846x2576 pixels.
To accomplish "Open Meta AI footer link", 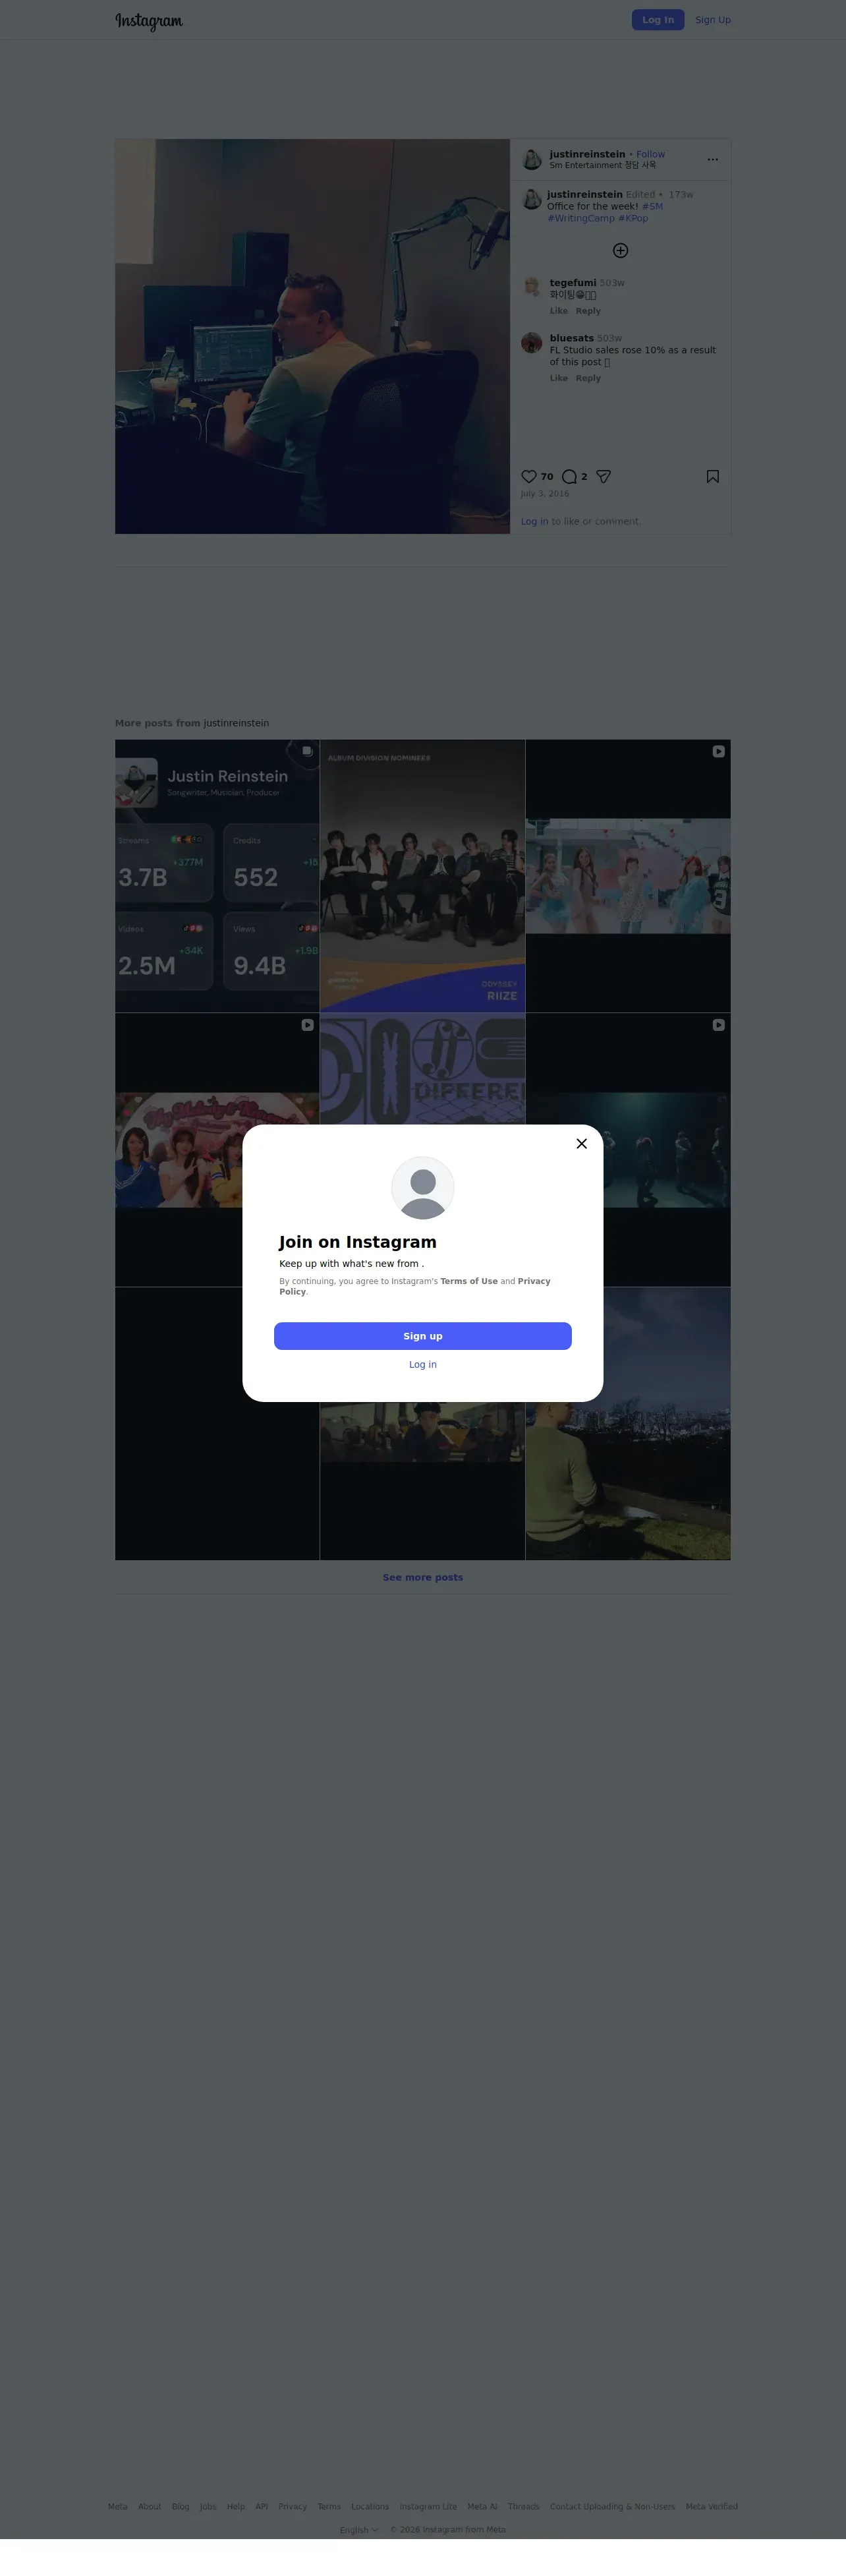I will coord(482,2506).
